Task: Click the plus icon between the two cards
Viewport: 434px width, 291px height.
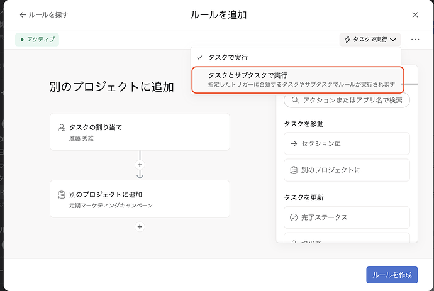Action: tap(140, 165)
